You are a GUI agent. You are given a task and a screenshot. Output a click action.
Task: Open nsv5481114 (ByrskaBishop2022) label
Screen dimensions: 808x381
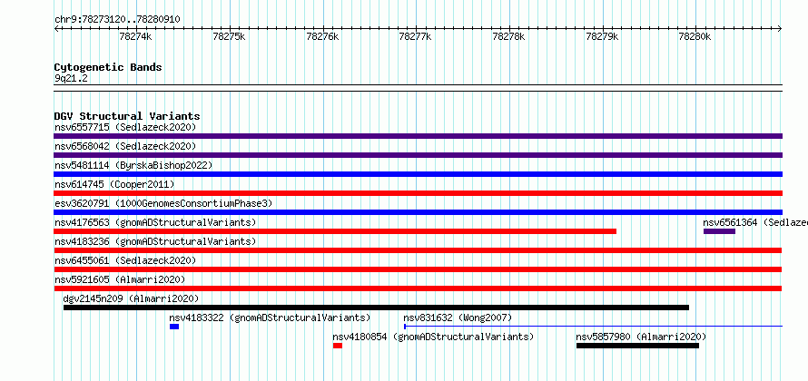point(133,165)
